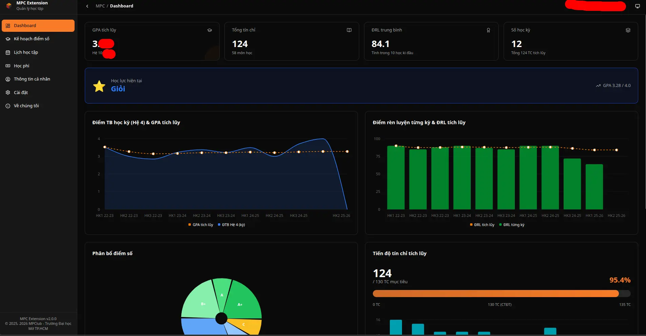
Task: Click the 95.4% progress percentage
Action: pos(620,280)
